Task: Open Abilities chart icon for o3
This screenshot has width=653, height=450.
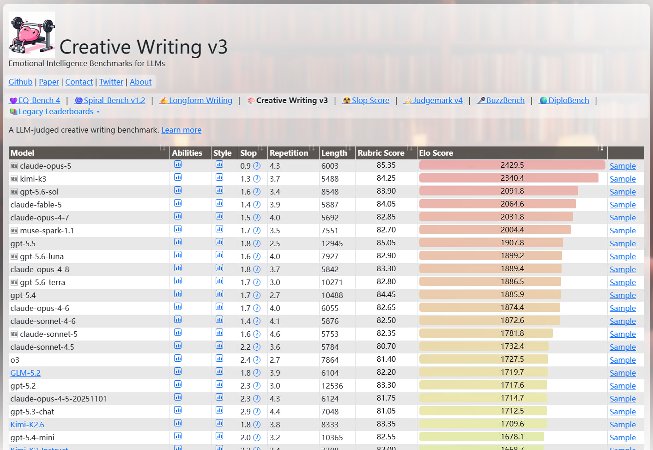Action: click(178, 359)
